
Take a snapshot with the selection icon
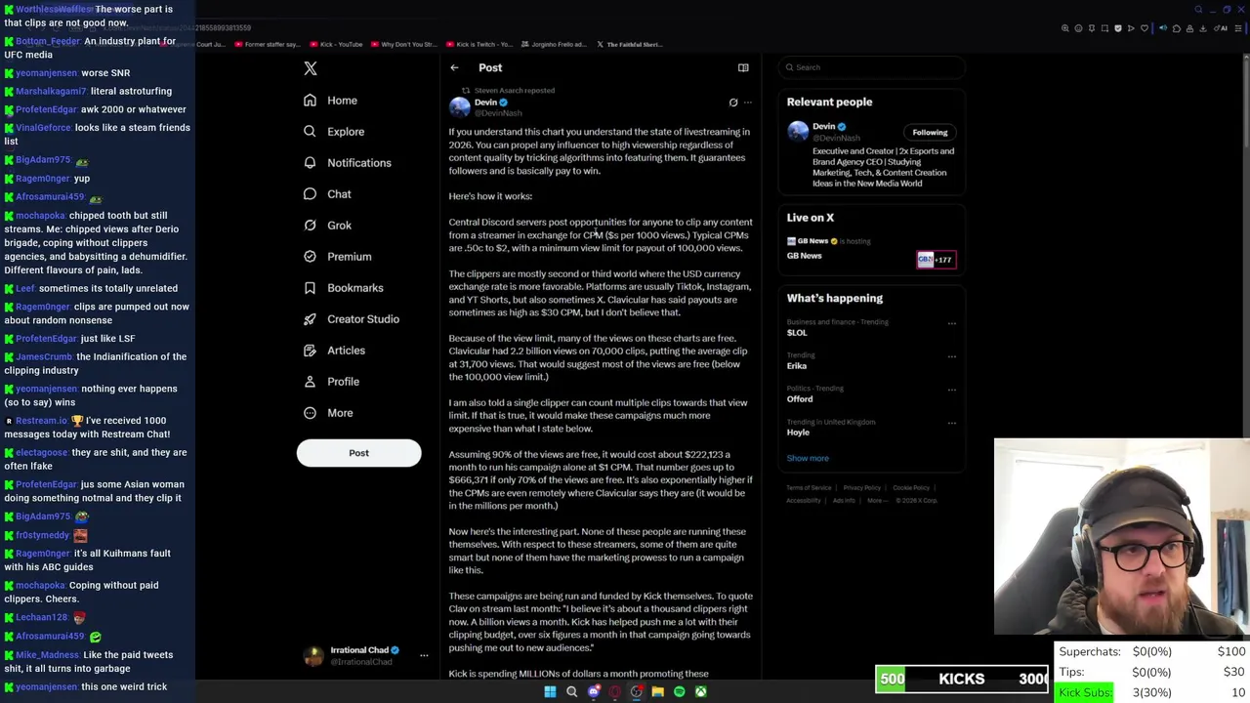(x=1104, y=28)
